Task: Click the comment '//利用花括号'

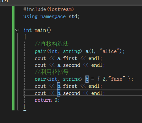Action: coord(52,72)
